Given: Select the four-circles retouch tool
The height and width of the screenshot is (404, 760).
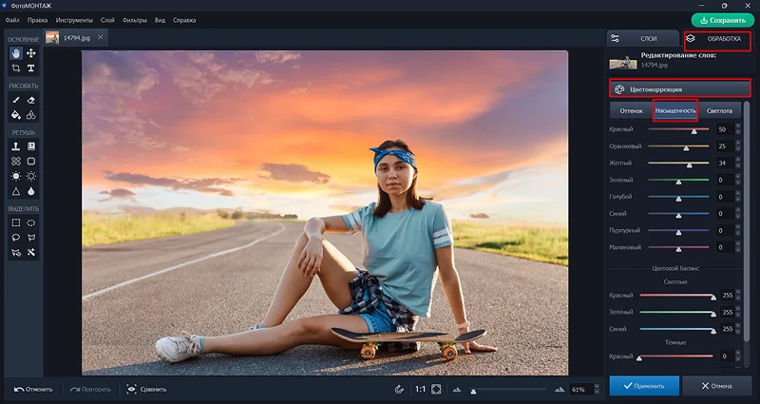Looking at the screenshot, I should [x=16, y=161].
